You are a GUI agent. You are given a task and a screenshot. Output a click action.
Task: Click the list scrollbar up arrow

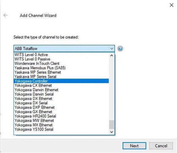click(112, 55)
